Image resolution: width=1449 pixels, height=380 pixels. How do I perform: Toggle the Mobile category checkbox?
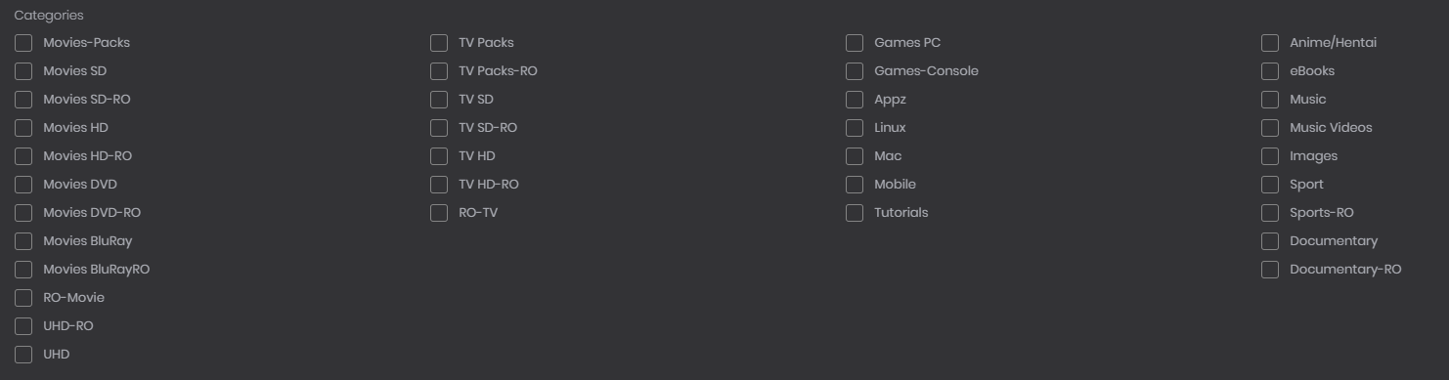(855, 185)
